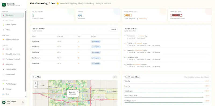The width and height of the screenshot is (215, 106).
Task: Click the Observations 100002 card
Action: click(190, 15)
